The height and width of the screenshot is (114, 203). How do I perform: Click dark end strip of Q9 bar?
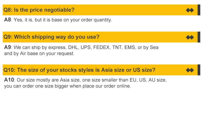coord(199,37)
